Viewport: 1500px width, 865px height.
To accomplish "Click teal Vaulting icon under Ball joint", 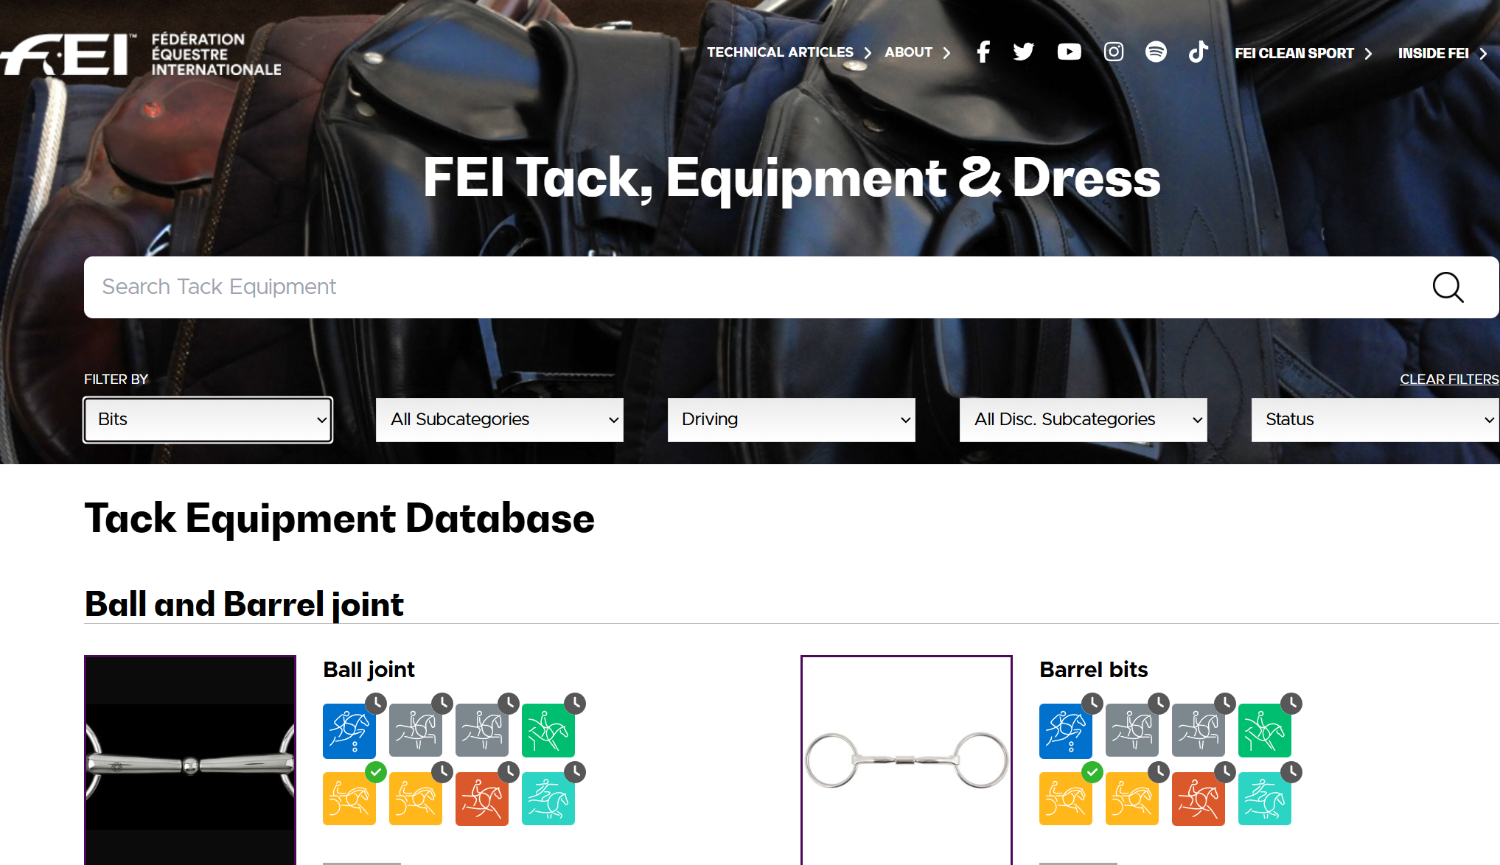I will pos(548,799).
